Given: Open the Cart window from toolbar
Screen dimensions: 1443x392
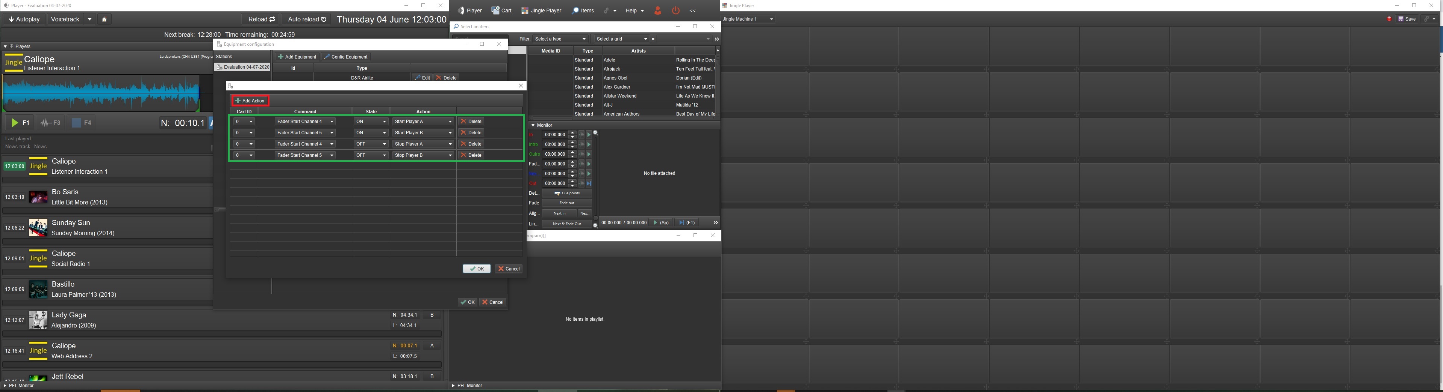Looking at the screenshot, I should pos(501,11).
